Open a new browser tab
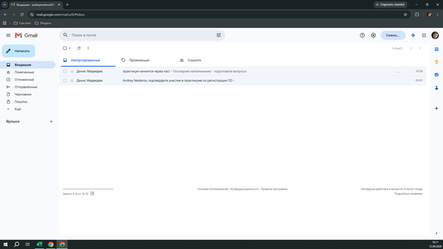This screenshot has width=443, height=249. pyautogui.click(x=67, y=5)
